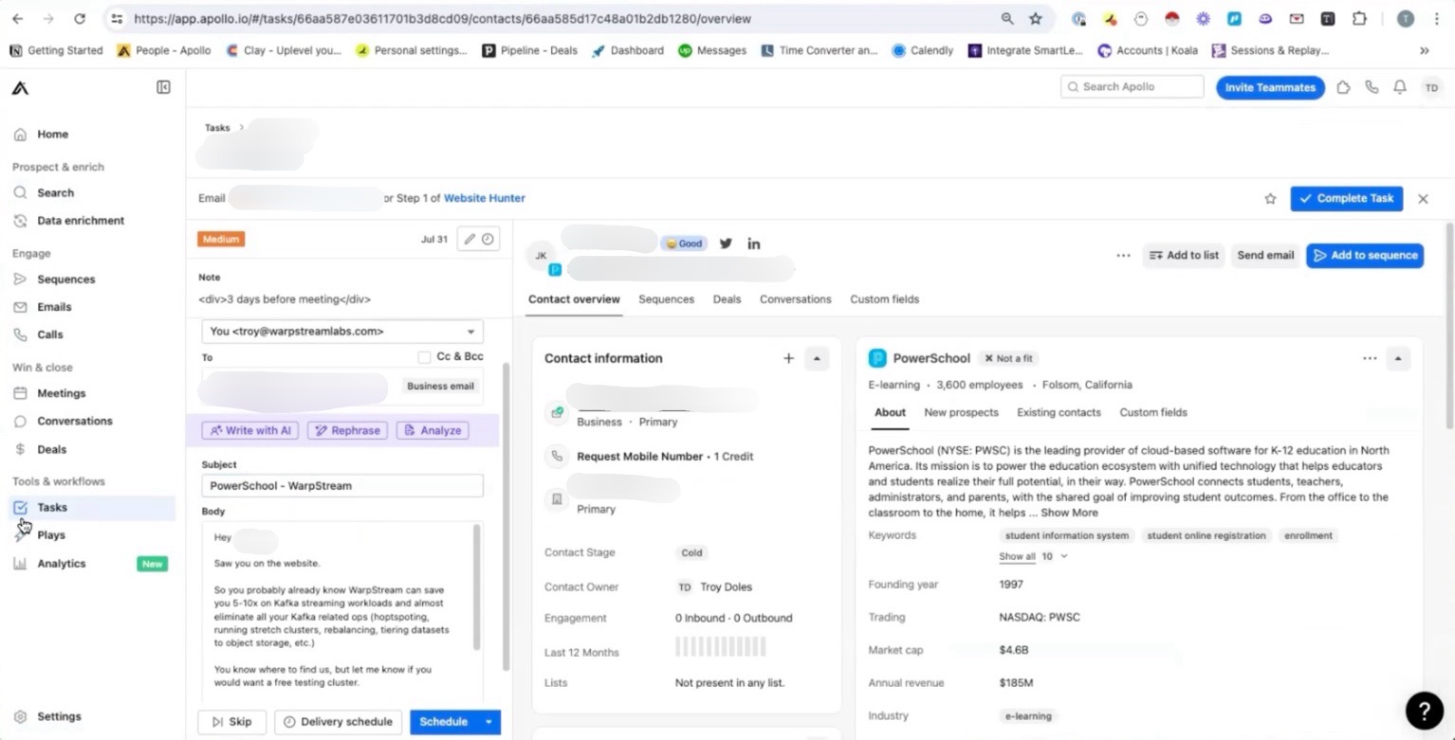Expand keywords with Show all 10
The width and height of the screenshot is (1455, 740).
(1033, 557)
